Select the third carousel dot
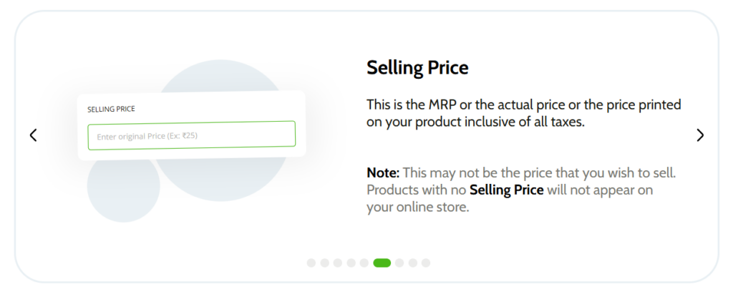Screen dimensions: 733x292 click(338, 263)
